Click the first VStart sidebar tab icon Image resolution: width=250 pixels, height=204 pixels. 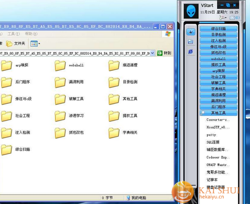pyautogui.click(x=191, y=32)
